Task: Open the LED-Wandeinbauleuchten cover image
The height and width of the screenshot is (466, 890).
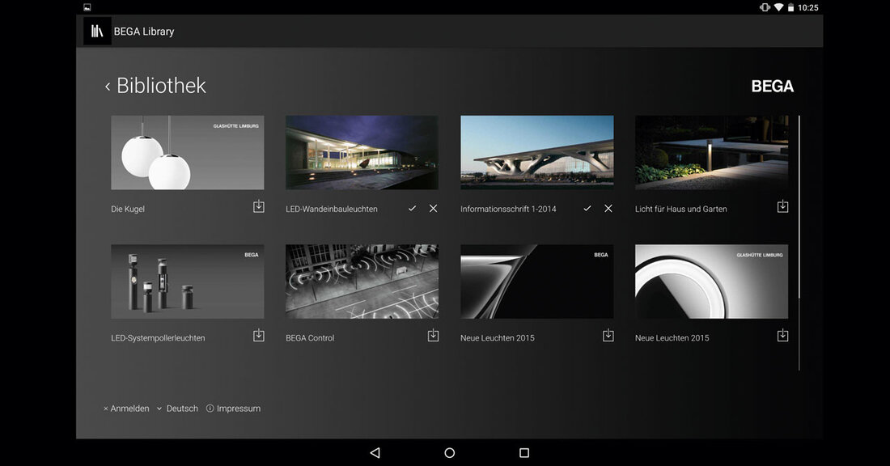Action: [x=362, y=153]
